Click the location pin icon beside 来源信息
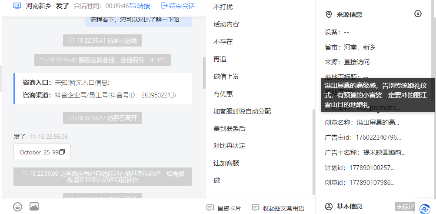 pos(329,14)
